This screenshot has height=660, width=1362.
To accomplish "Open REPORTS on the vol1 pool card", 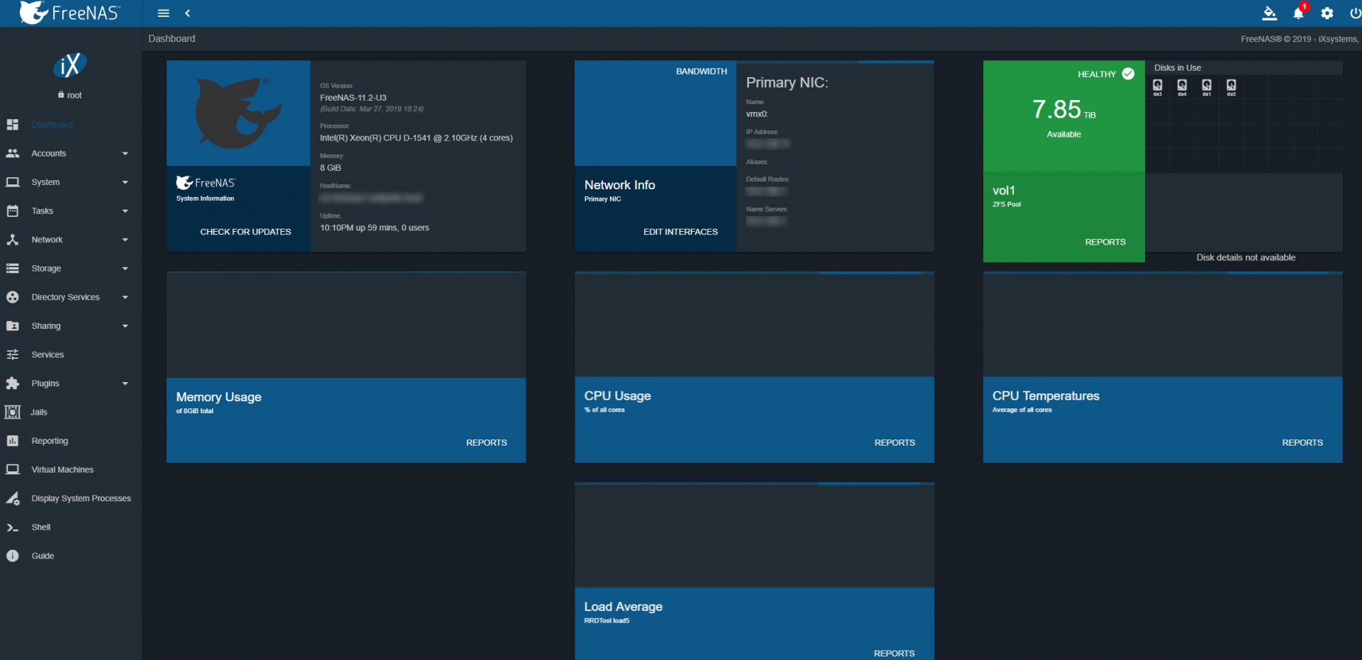I will (1105, 242).
